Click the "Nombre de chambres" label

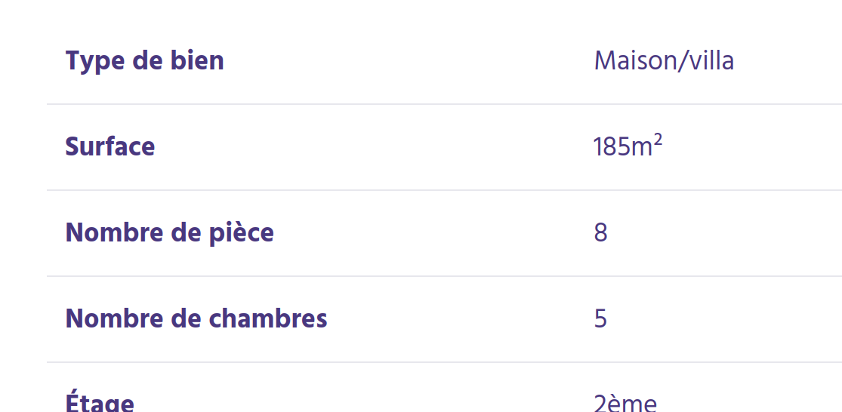(196, 318)
